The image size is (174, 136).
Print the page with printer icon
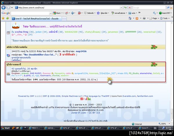click(144, 18)
